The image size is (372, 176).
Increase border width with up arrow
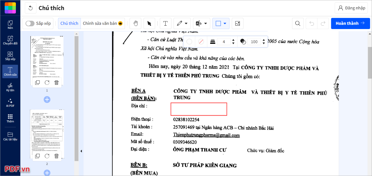coord(233,40)
